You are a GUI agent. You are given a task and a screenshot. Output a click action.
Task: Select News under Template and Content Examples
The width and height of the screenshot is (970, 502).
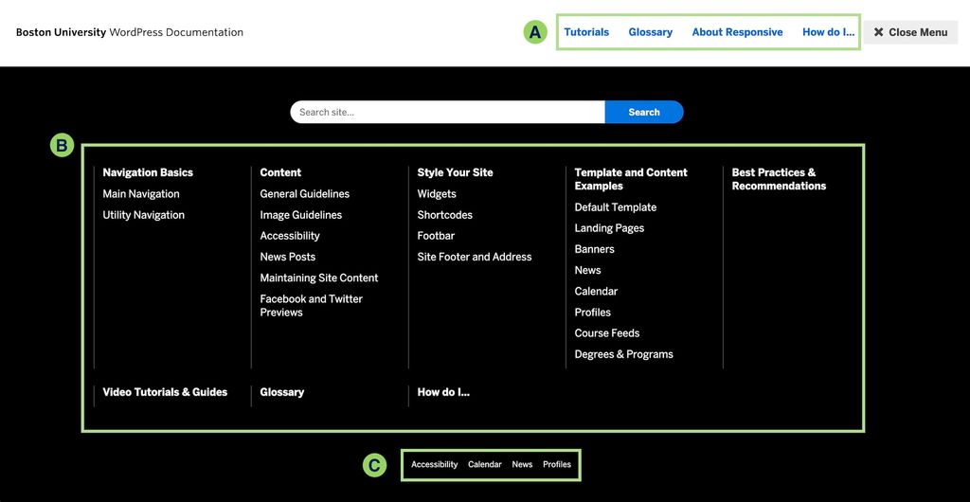click(x=587, y=270)
